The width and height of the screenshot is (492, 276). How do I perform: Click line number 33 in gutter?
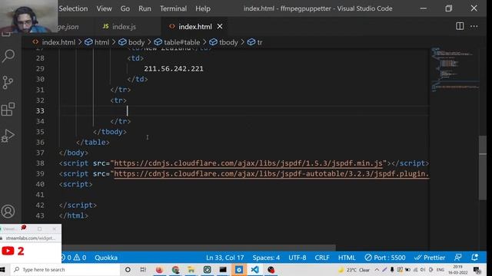point(40,110)
